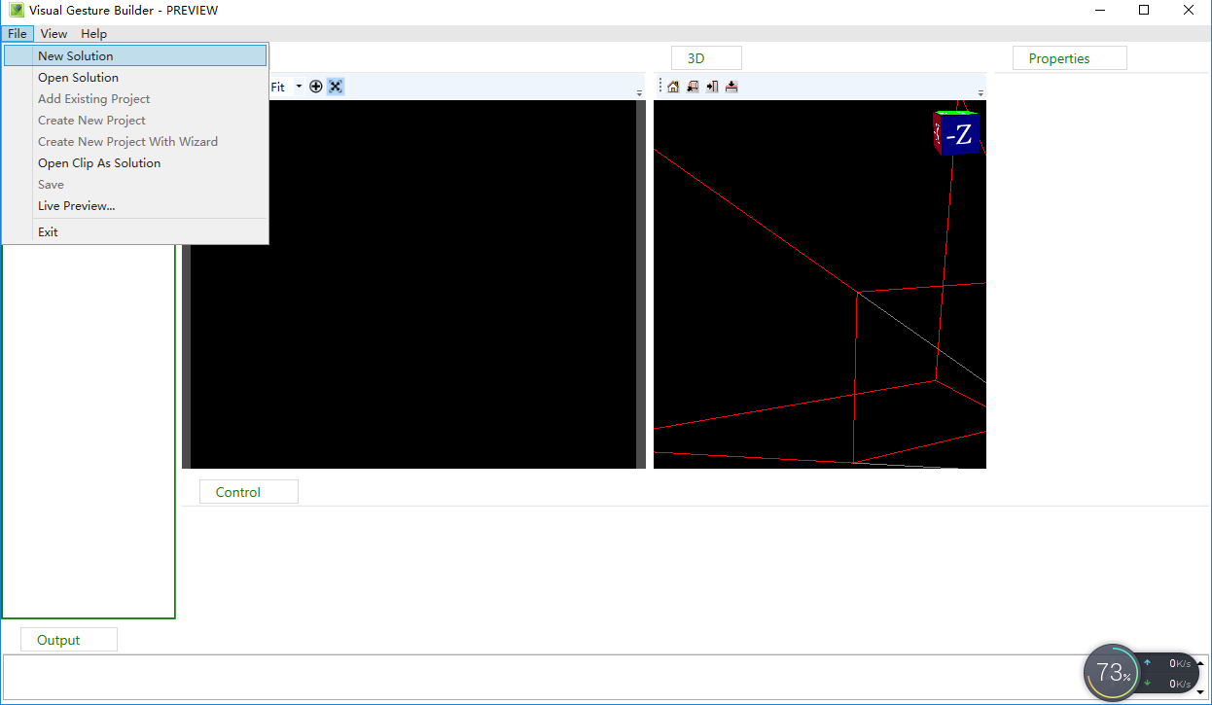Switch to the Control tab
The image size is (1212, 705).
pos(248,491)
